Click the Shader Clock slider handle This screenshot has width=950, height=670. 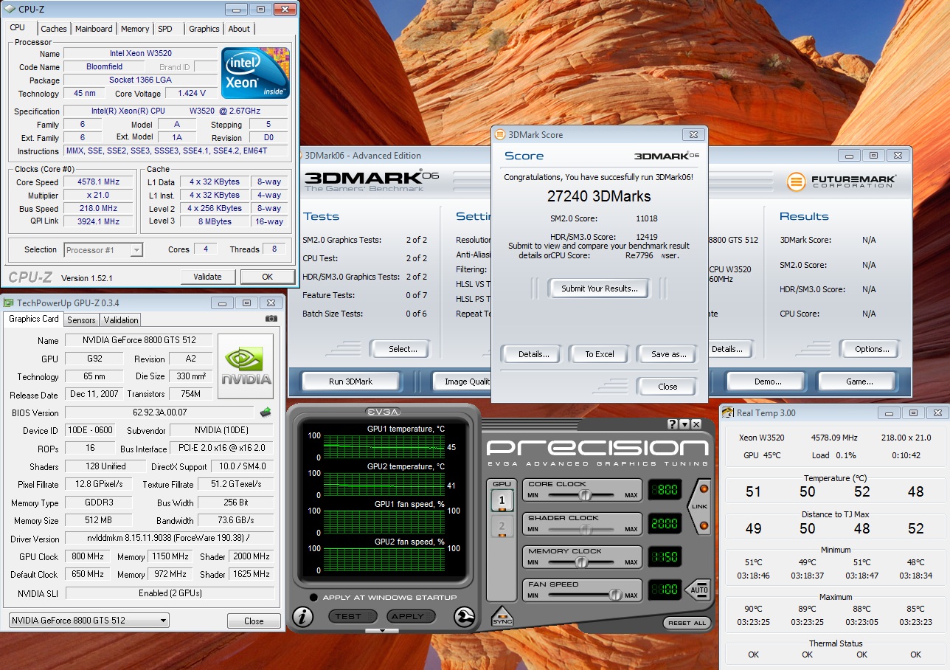[x=587, y=528]
